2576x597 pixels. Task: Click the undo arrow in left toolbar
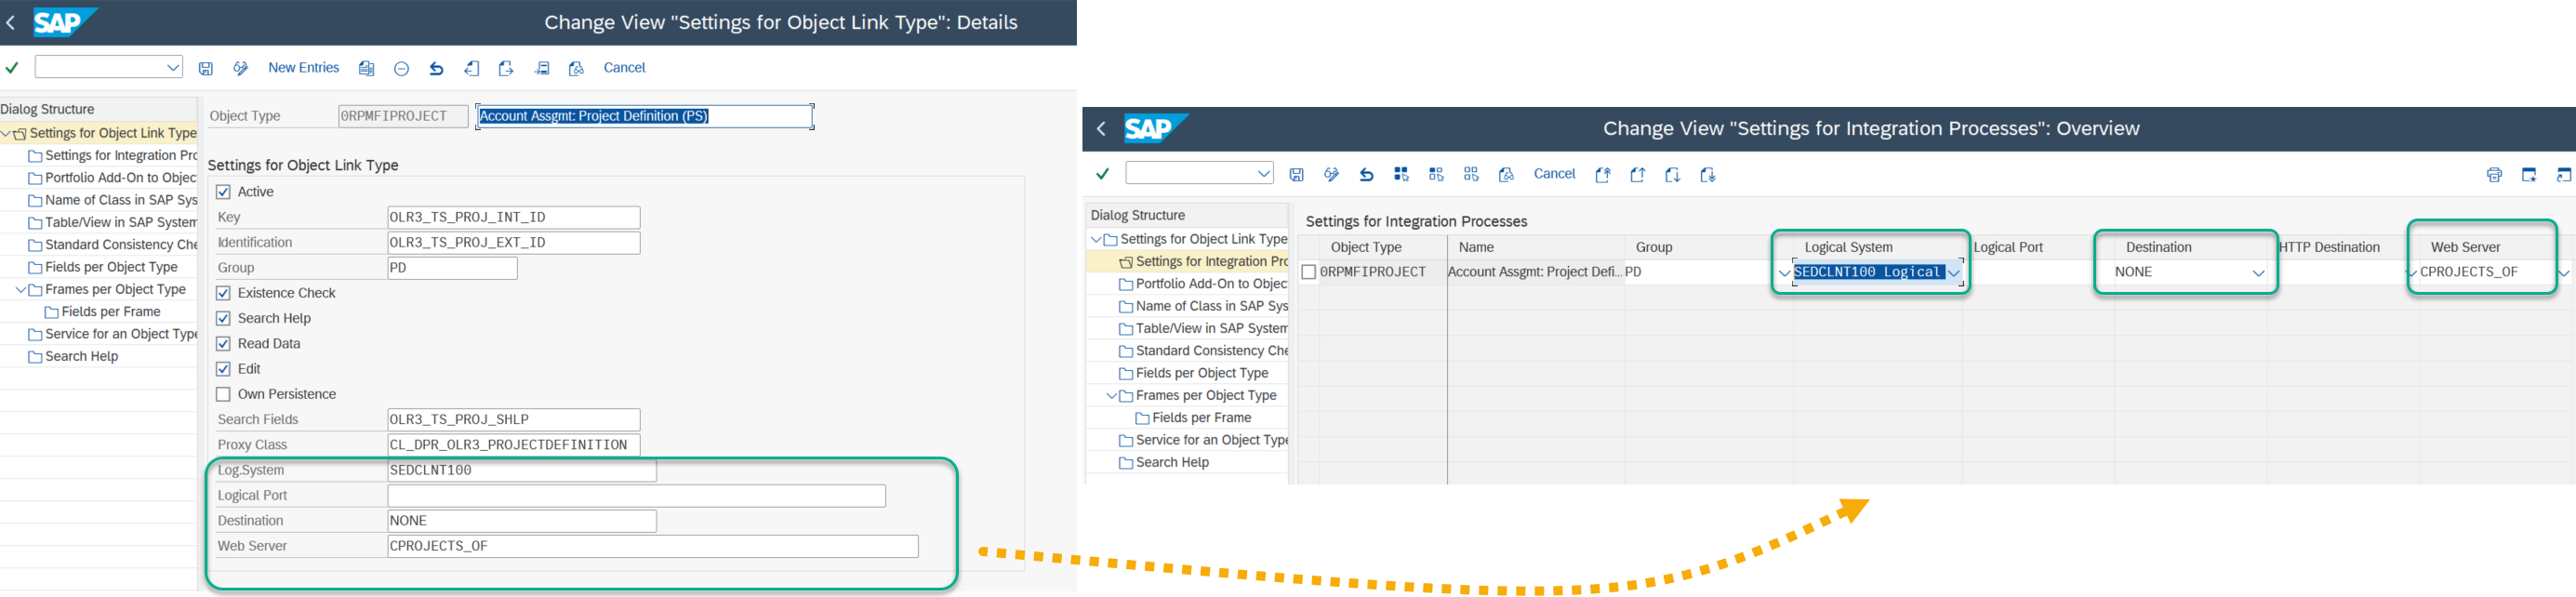point(436,69)
